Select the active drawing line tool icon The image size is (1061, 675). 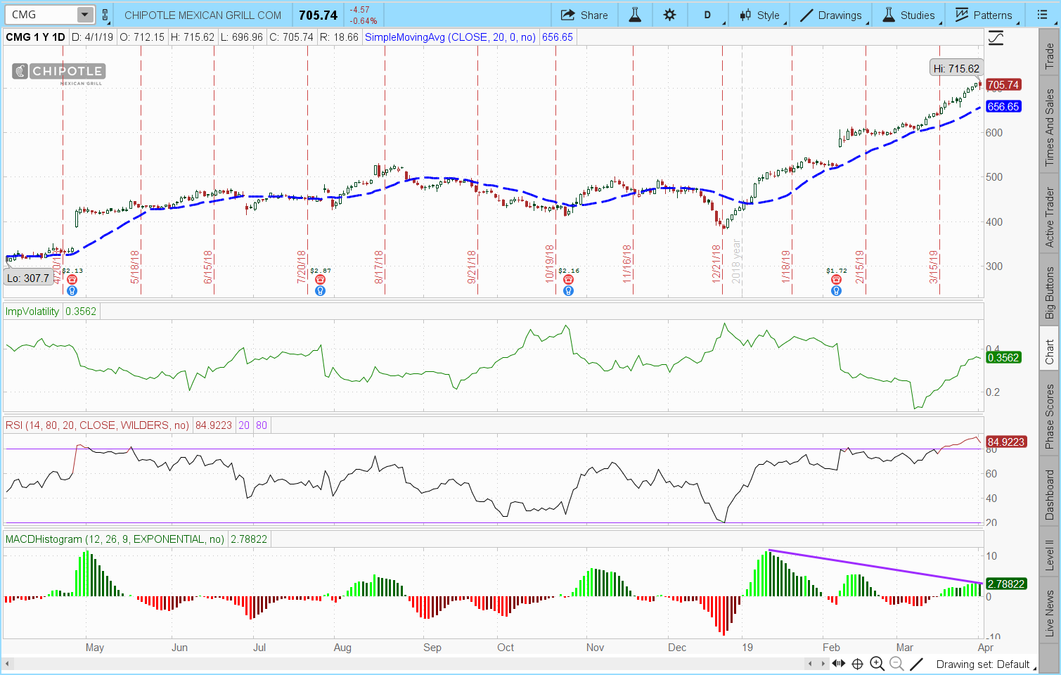point(916,664)
